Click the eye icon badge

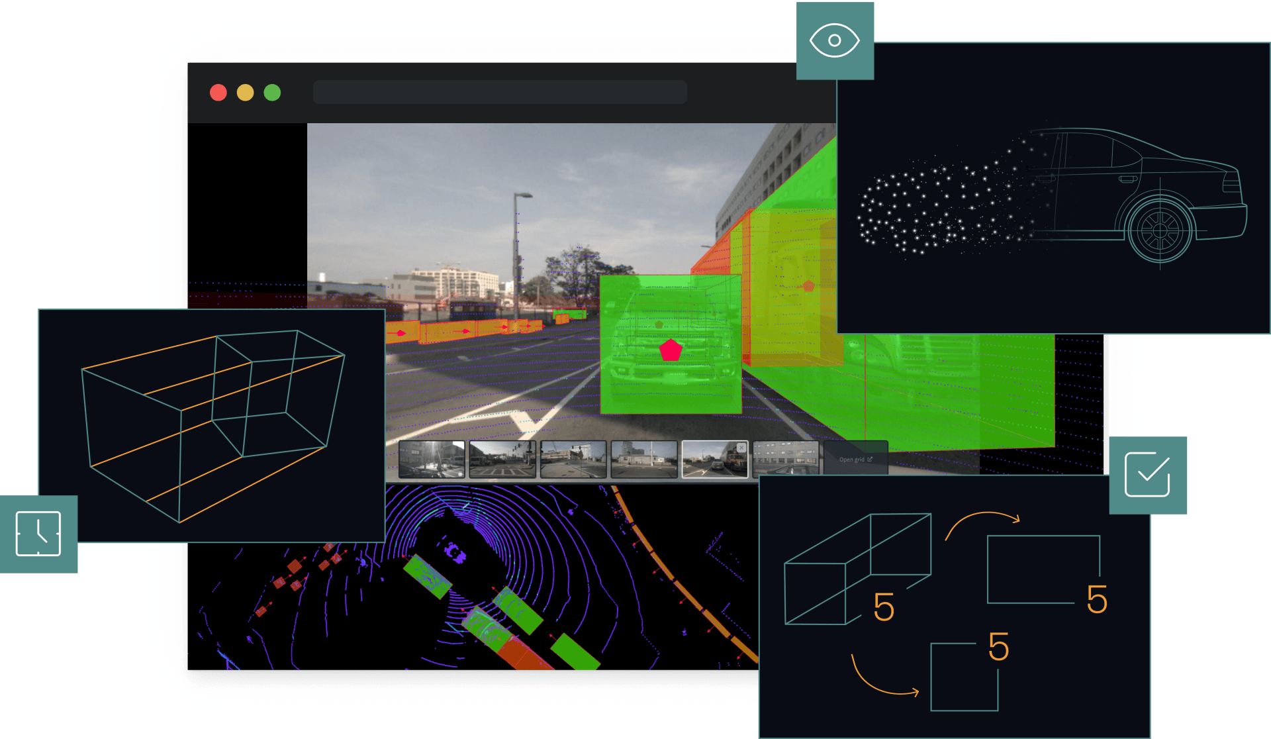tap(835, 40)
